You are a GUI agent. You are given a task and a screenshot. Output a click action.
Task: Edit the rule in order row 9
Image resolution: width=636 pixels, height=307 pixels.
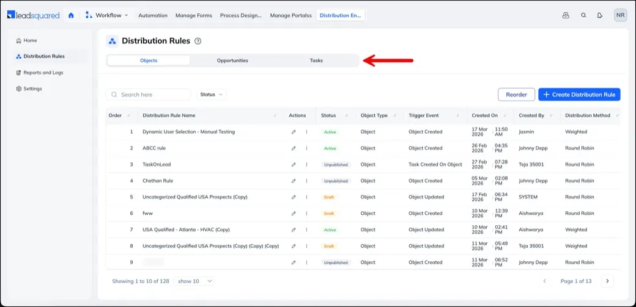tap(294, 262)
